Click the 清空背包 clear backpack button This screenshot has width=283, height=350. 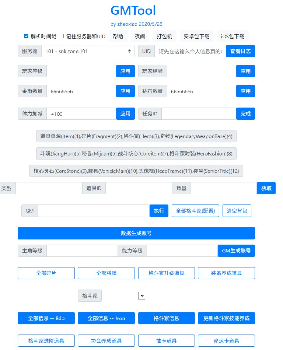[237, 210]
